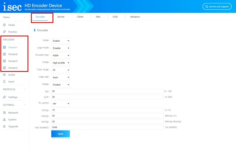Open the Profile high profile dropdown
This screenshot has height=154, width=236.
click(61, 63)
